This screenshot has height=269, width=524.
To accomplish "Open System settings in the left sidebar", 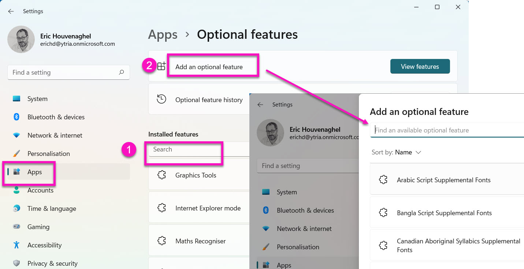I will (x=37, y=99).
